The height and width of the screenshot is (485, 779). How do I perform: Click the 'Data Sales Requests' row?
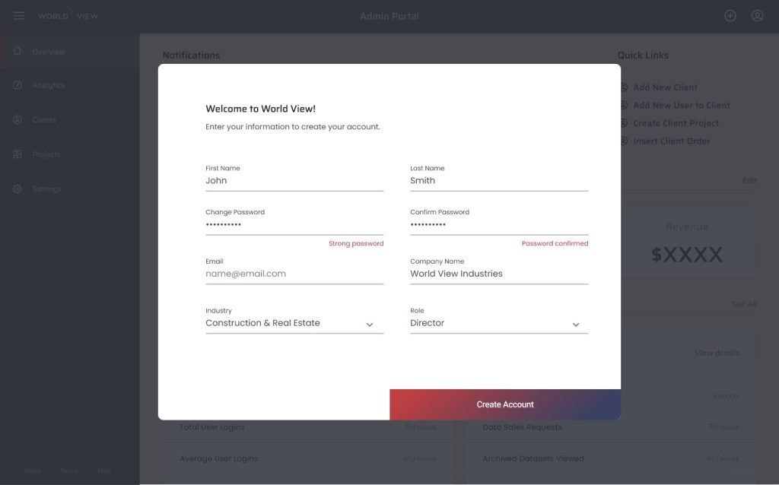pyautogui.click(x=611, y=427)
